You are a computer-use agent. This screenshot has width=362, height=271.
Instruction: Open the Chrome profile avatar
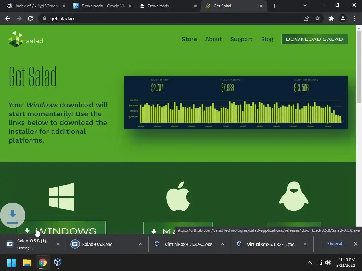click(343, 18)
